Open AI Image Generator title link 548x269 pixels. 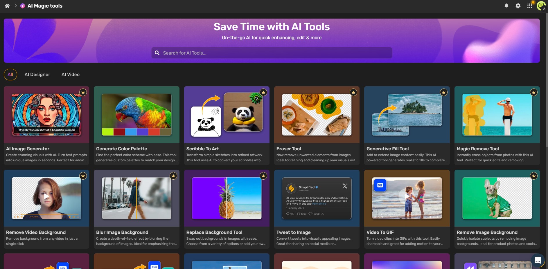point(28,149)
